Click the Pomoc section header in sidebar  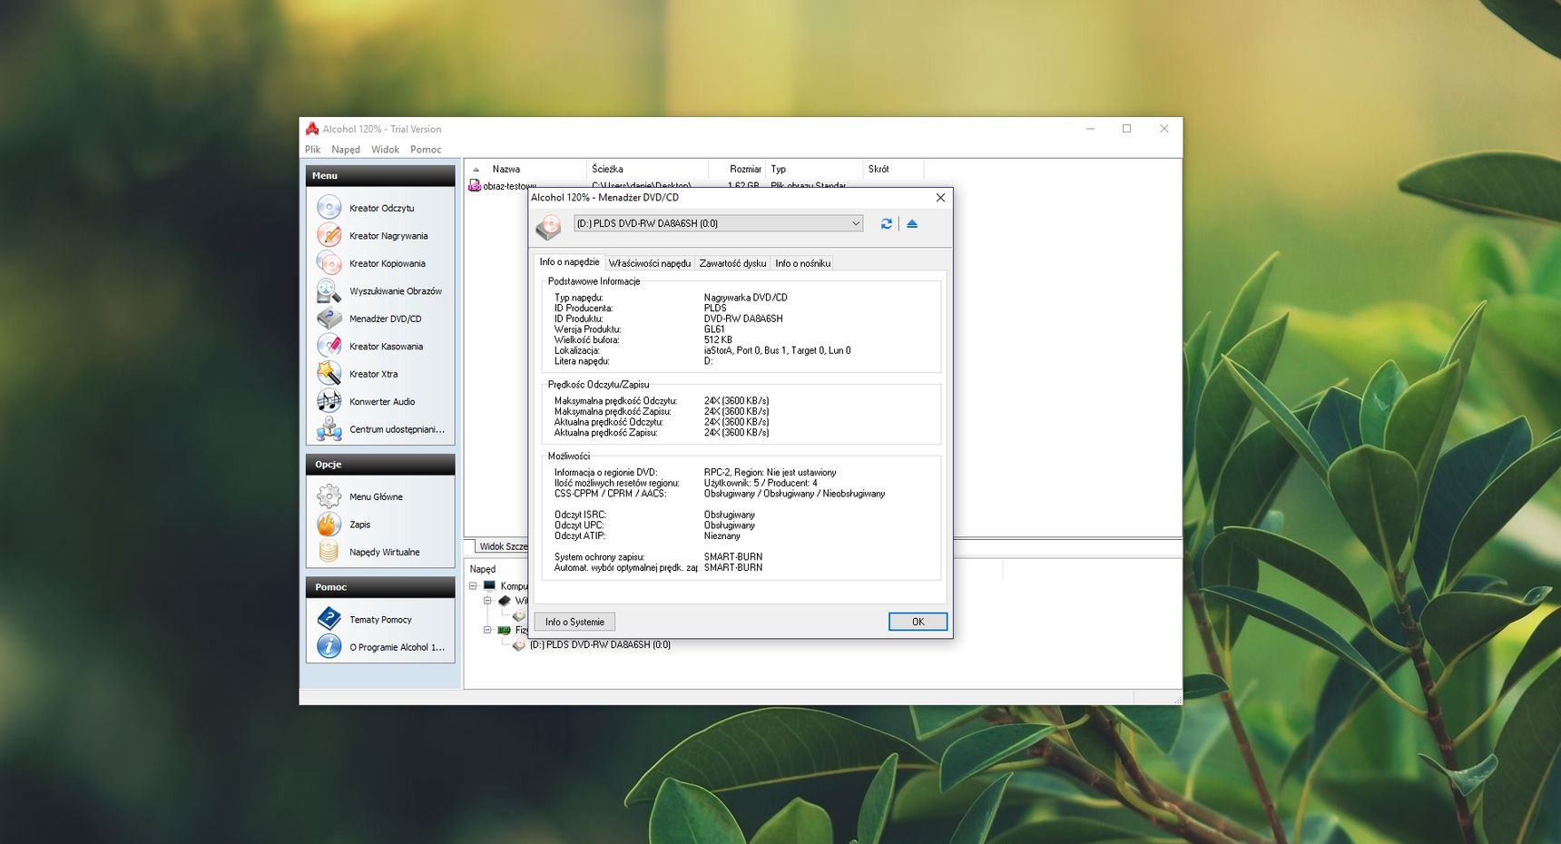380,587
